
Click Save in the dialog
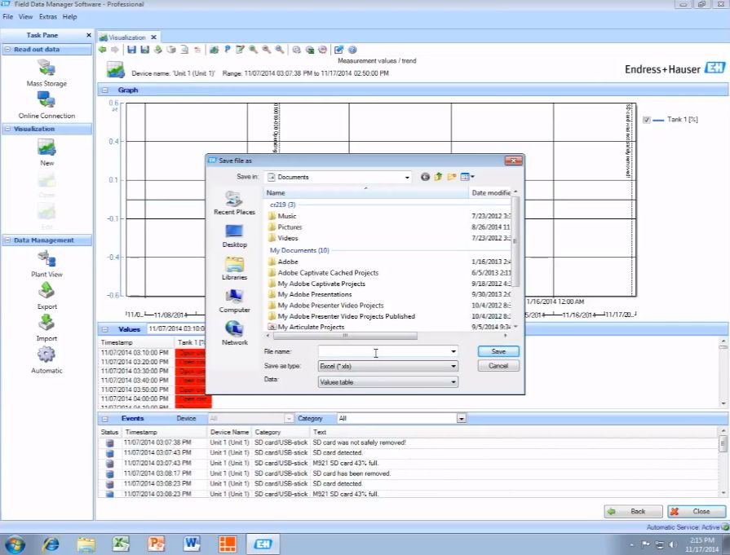[x=498, y=352]
